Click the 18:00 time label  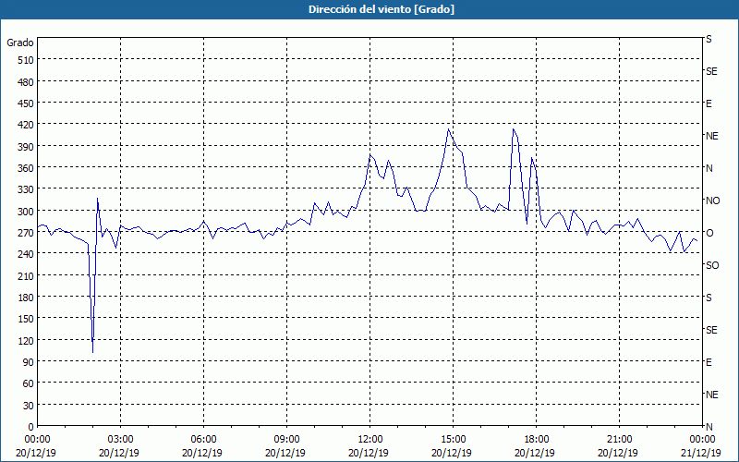click(537, 440)
